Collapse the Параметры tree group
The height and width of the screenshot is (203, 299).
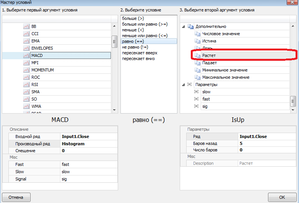(x=184, y=84)
